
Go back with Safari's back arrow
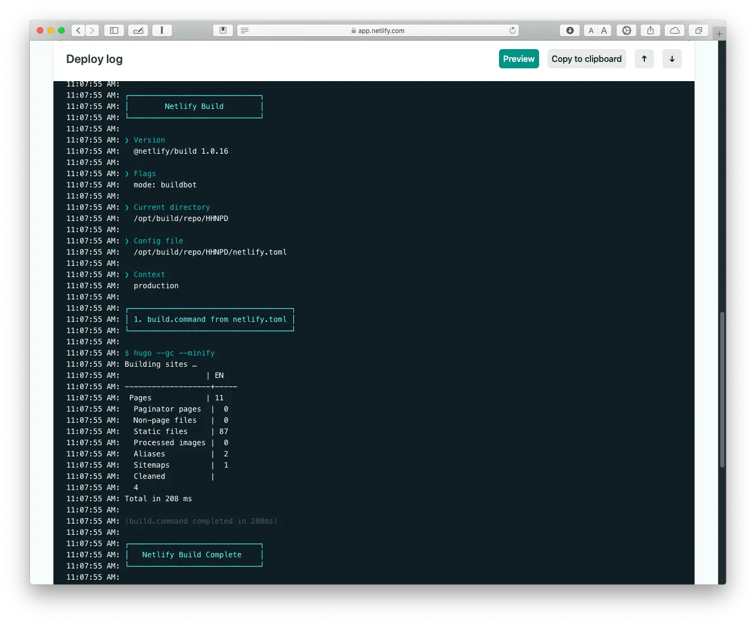[79, 30]
